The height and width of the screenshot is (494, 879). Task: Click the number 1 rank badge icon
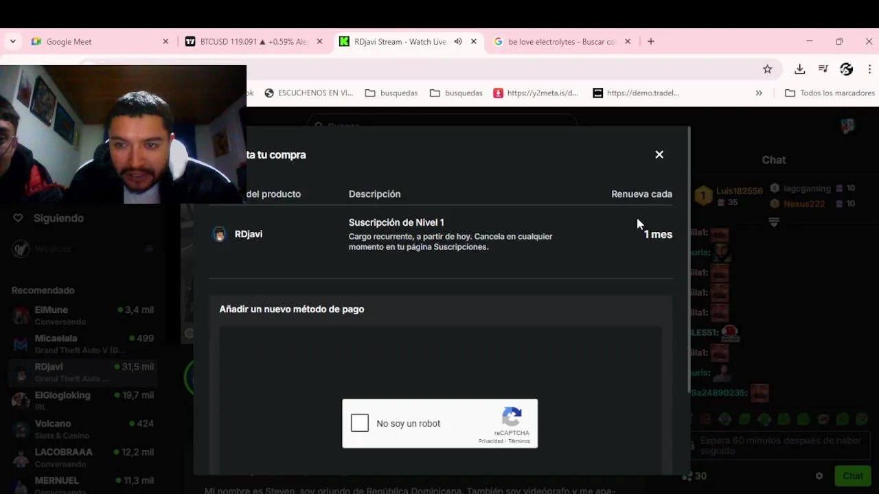703,196
